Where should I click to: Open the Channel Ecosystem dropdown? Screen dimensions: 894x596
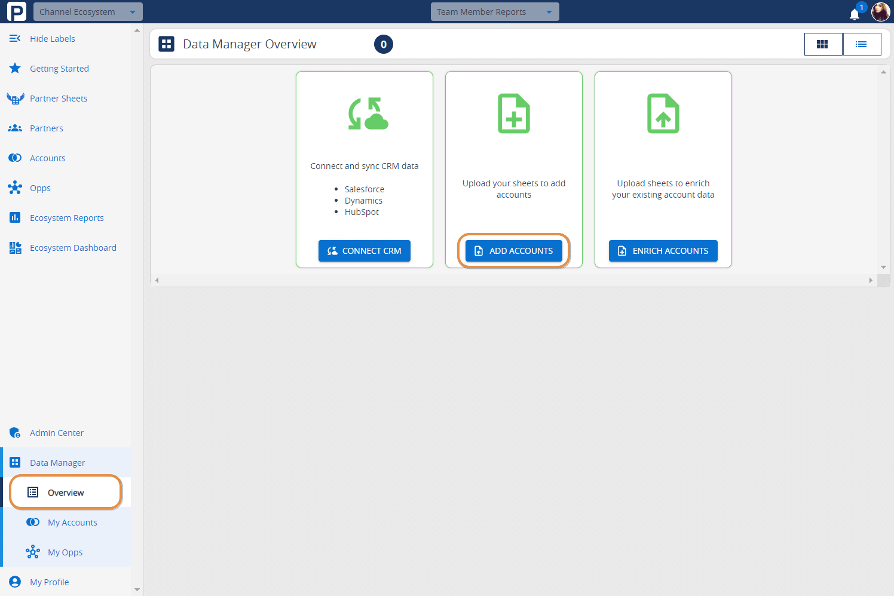point(87,11)
